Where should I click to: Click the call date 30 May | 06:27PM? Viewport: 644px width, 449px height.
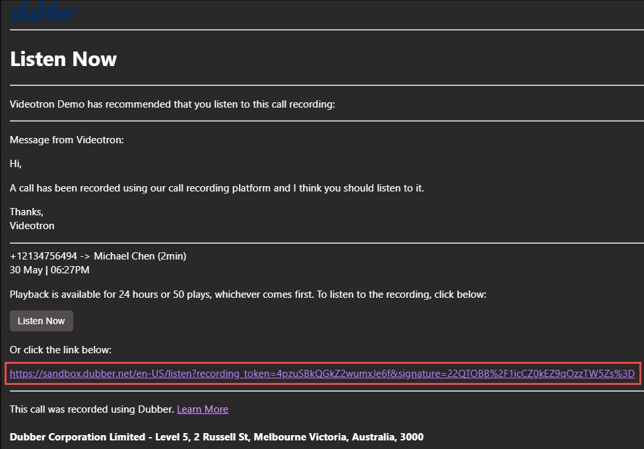coord(49,270)
